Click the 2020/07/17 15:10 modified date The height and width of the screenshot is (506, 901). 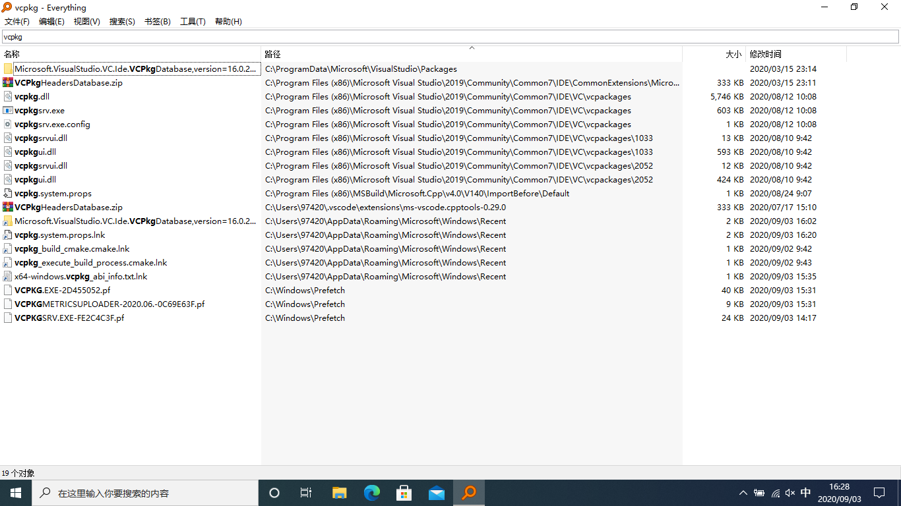[783, 207]
